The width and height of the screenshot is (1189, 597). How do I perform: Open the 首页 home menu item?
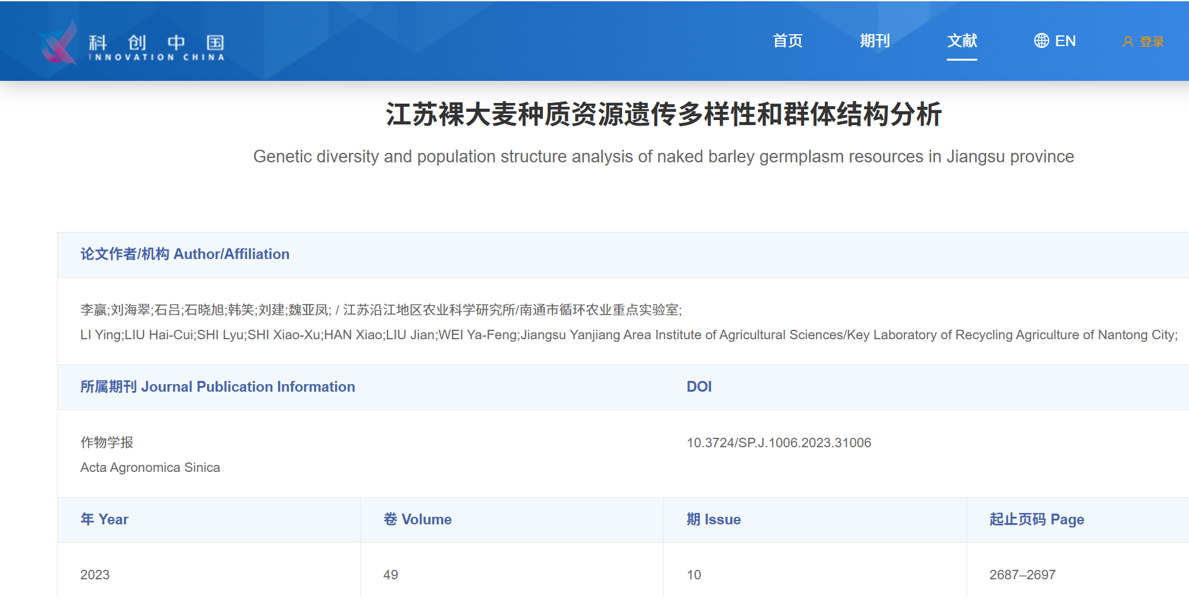pos(788,41)
